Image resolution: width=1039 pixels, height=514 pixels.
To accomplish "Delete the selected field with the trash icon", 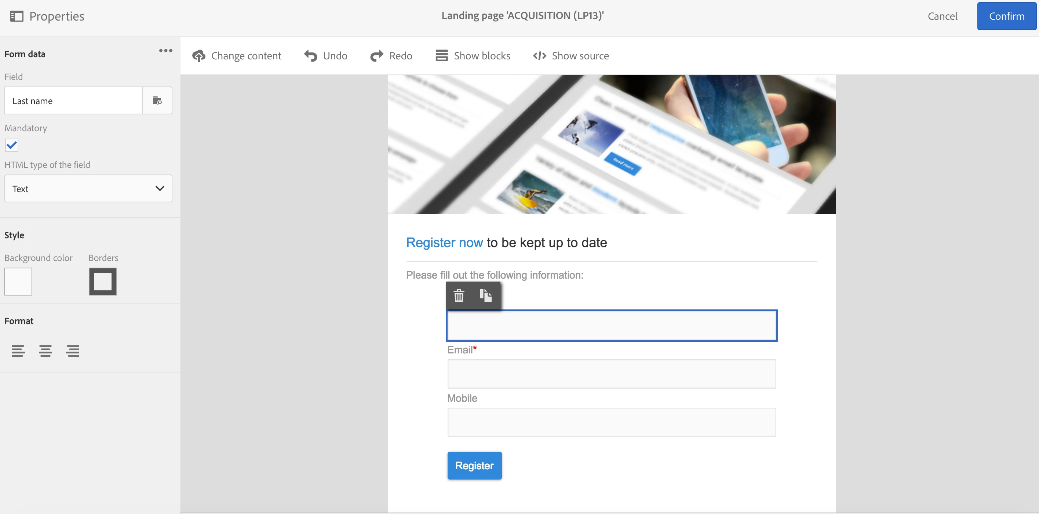I will [459, 296].
